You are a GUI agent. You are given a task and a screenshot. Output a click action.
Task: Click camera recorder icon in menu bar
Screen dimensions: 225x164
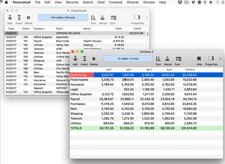click(x=186, y=2)
